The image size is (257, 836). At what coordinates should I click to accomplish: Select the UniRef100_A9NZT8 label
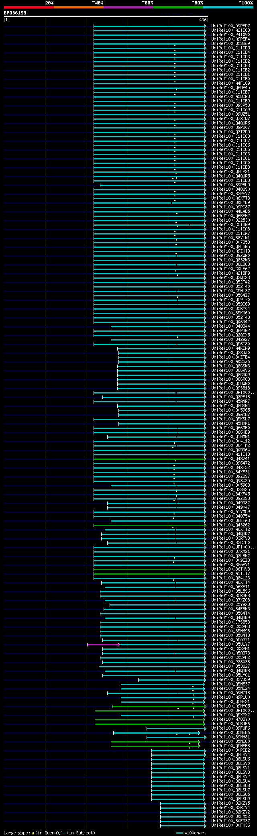(x=230, y=693)
